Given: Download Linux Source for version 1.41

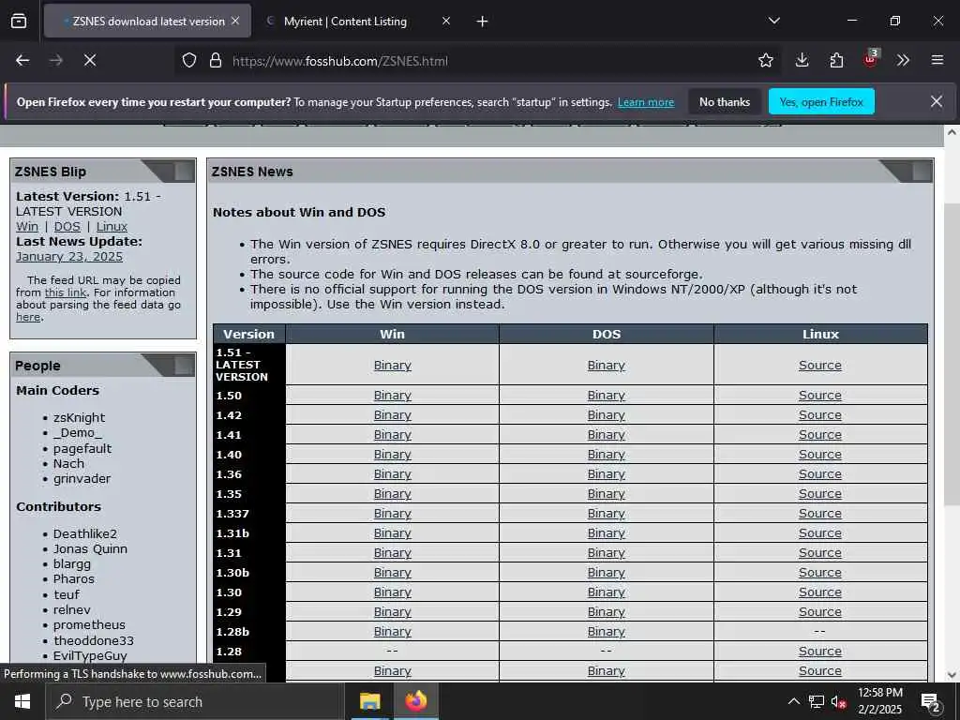Looking at the screenshot, I should tap(819, 435).
